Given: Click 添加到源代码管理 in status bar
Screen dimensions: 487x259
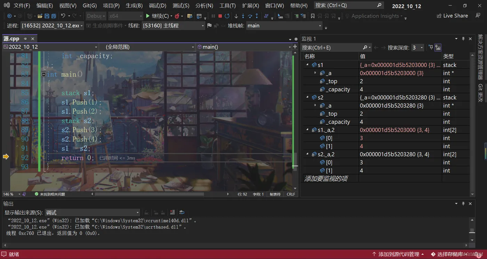Looking at the screenshot, I should pos(398,254).
